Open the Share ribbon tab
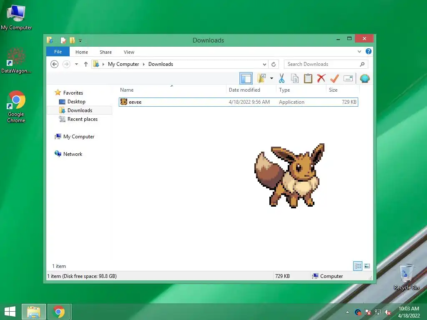 pos(105,52)
